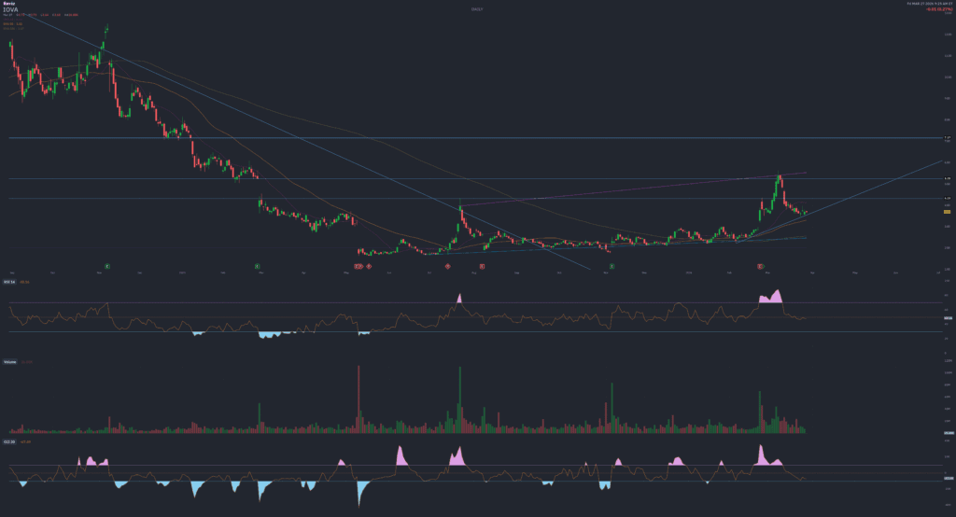
Task: Click the OHLC values row under IOVA
Action: click(40, 15)
